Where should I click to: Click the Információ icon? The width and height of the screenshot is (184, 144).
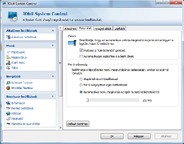(8, 103)
